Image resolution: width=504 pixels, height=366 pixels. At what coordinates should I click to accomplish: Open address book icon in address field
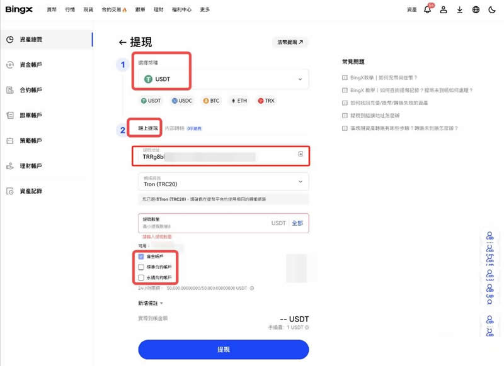tap(301, 154)
